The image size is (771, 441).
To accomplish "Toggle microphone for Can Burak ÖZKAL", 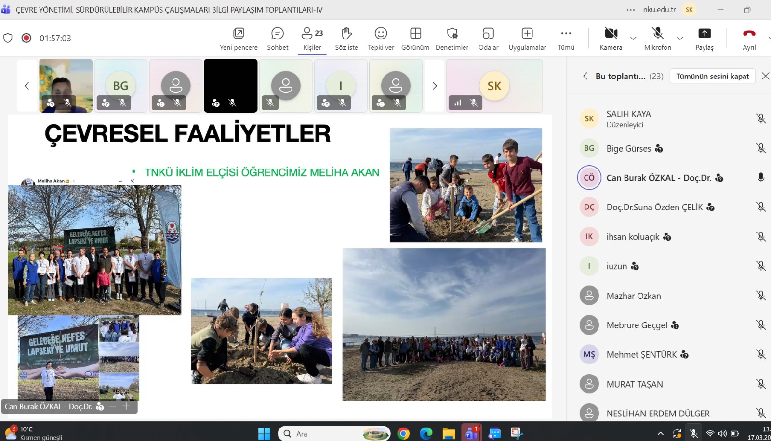I will pyautogui.click(x=760, y=178).
